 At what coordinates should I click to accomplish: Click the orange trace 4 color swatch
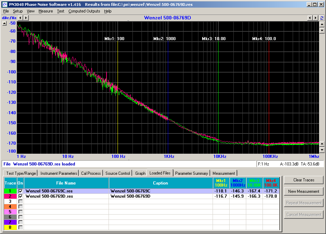click(x=10, y=207)
